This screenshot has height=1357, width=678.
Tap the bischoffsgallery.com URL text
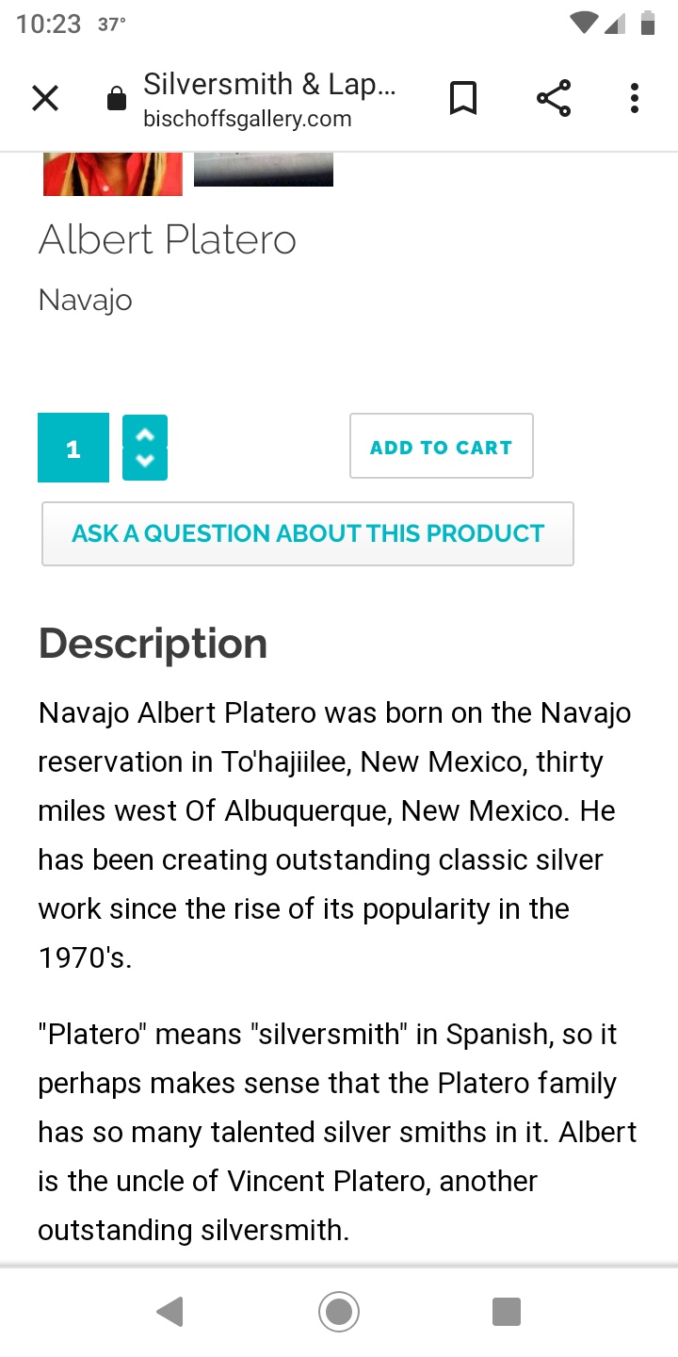click(x=248, y=120)
